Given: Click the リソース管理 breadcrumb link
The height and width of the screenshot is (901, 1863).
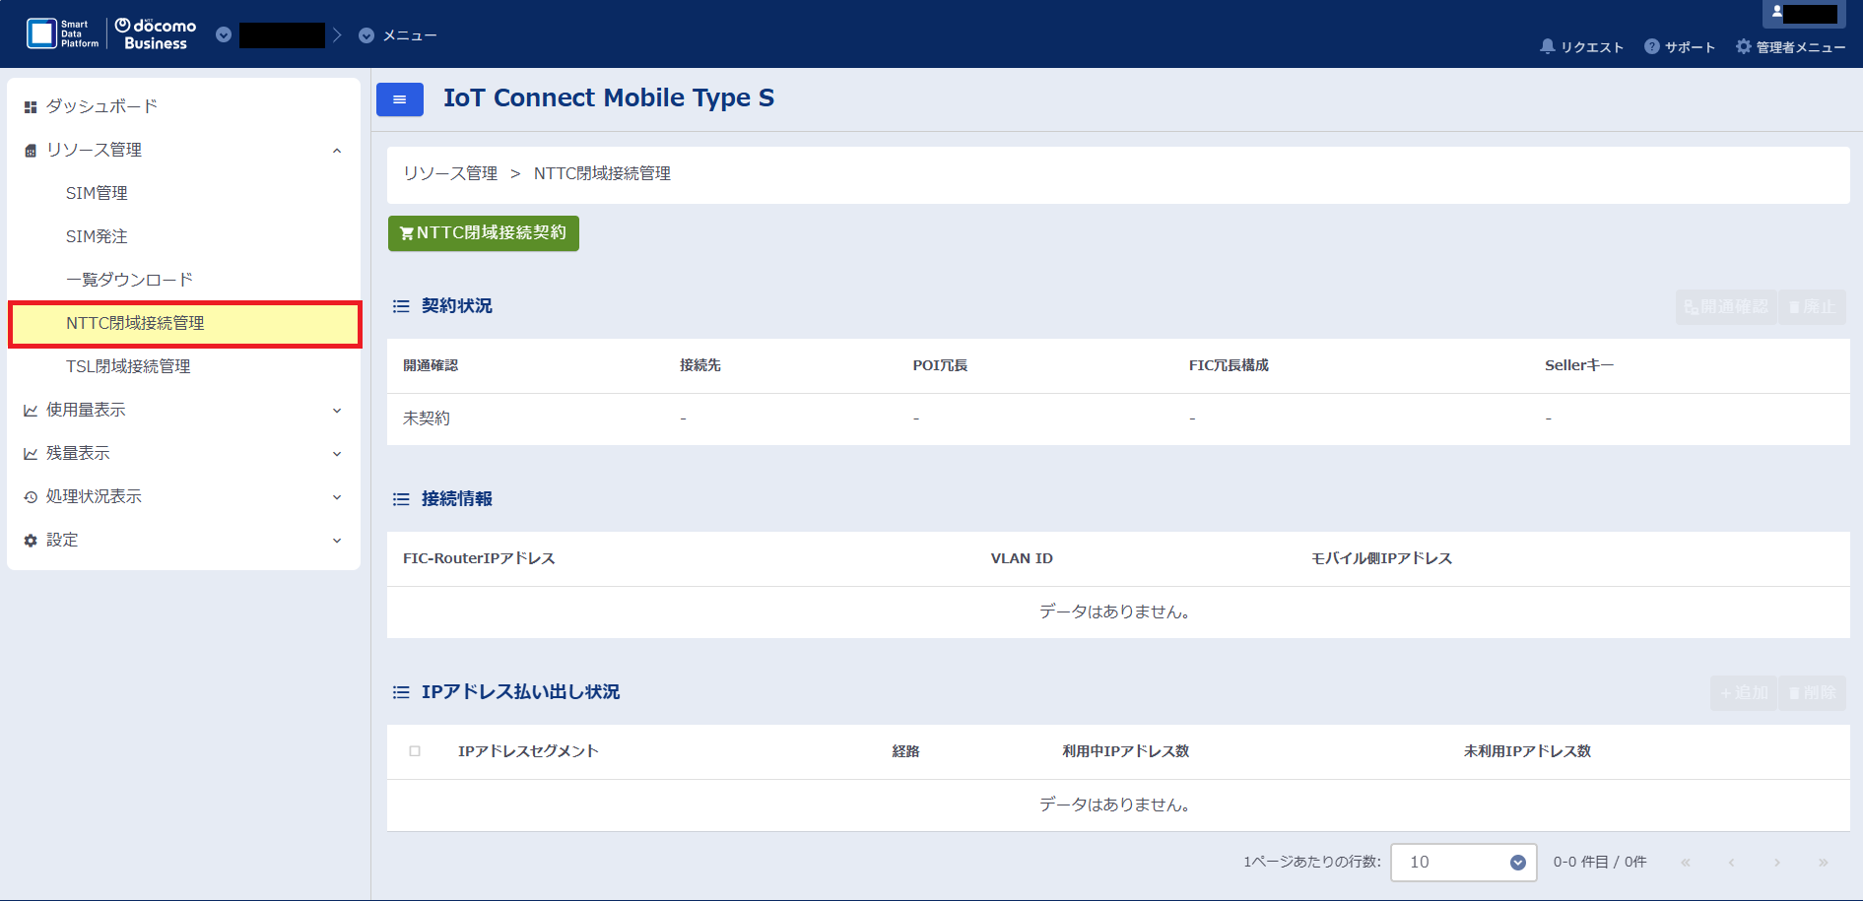Looking at the screenshot, I should tap(450, 173).
